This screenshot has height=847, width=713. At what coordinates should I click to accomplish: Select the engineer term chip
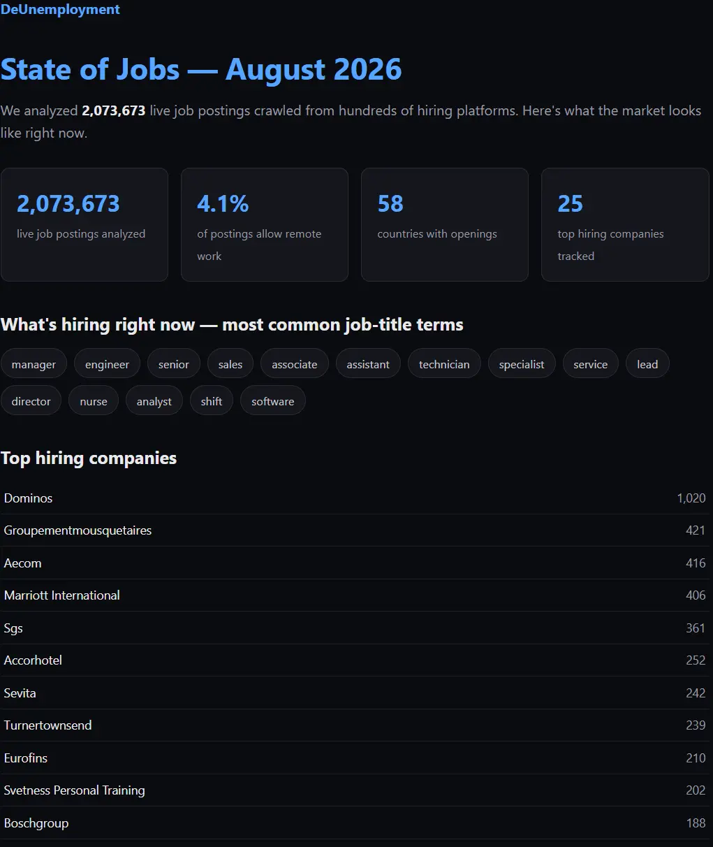click(x=107, y=364)
